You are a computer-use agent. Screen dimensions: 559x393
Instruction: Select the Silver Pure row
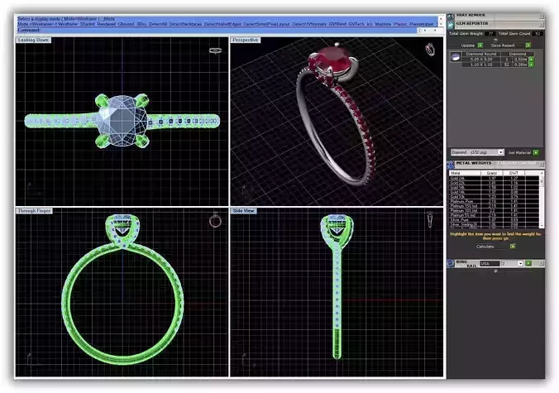(494, 220)
